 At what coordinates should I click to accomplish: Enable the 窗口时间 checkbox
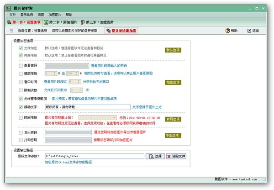point(21,82)
